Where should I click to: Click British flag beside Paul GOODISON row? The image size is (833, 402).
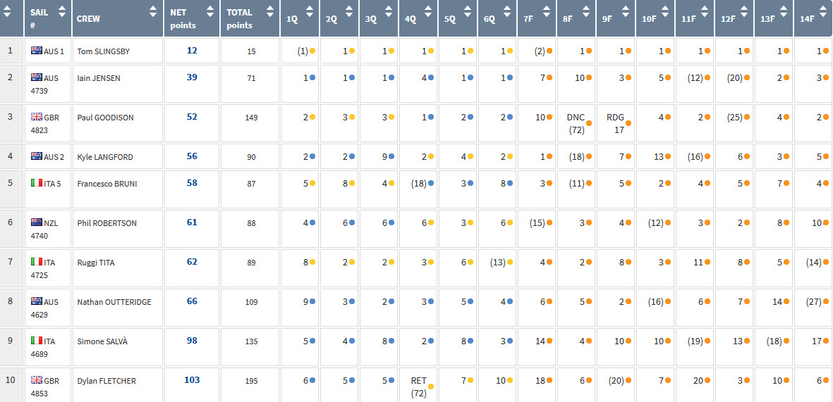tap(37, 117)
